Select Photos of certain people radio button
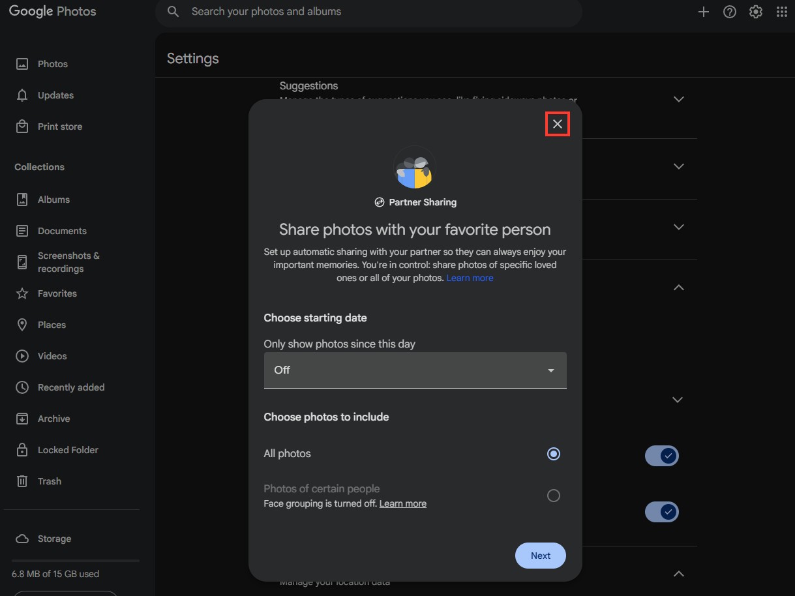 554,496
